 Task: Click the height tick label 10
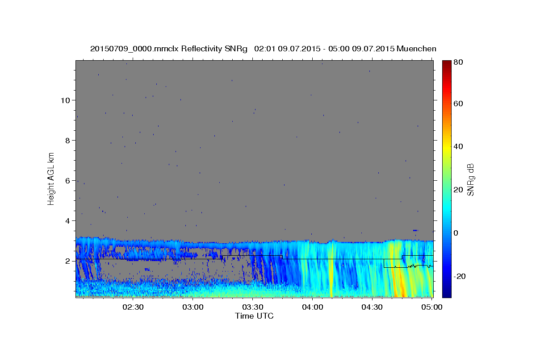pos(65,100)
